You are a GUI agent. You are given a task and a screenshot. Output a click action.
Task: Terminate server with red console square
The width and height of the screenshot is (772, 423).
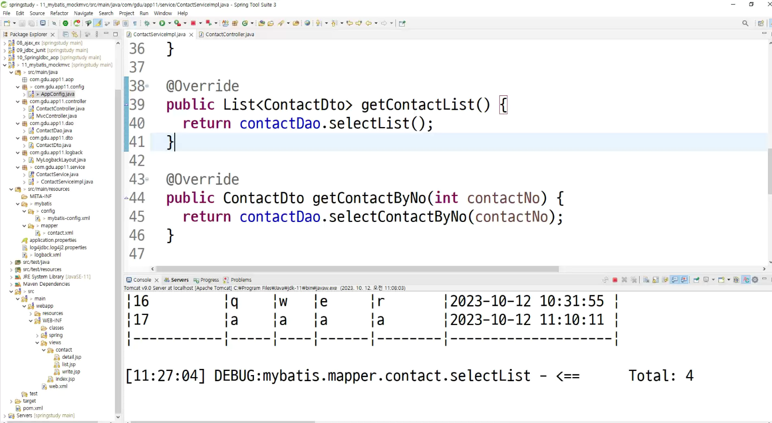[x=615, y=280]
